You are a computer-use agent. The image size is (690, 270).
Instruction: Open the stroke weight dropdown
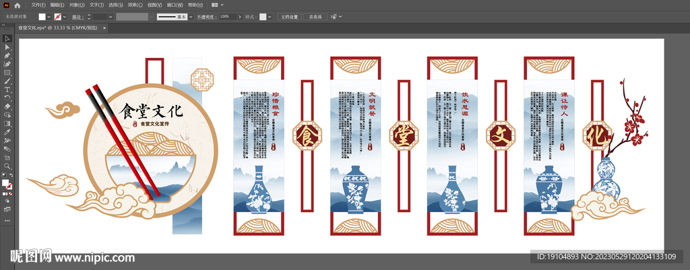pos(111,17)
